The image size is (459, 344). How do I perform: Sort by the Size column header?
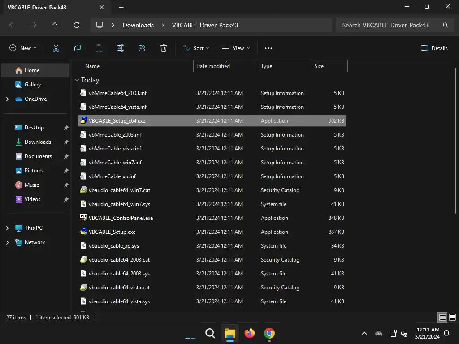329,66
